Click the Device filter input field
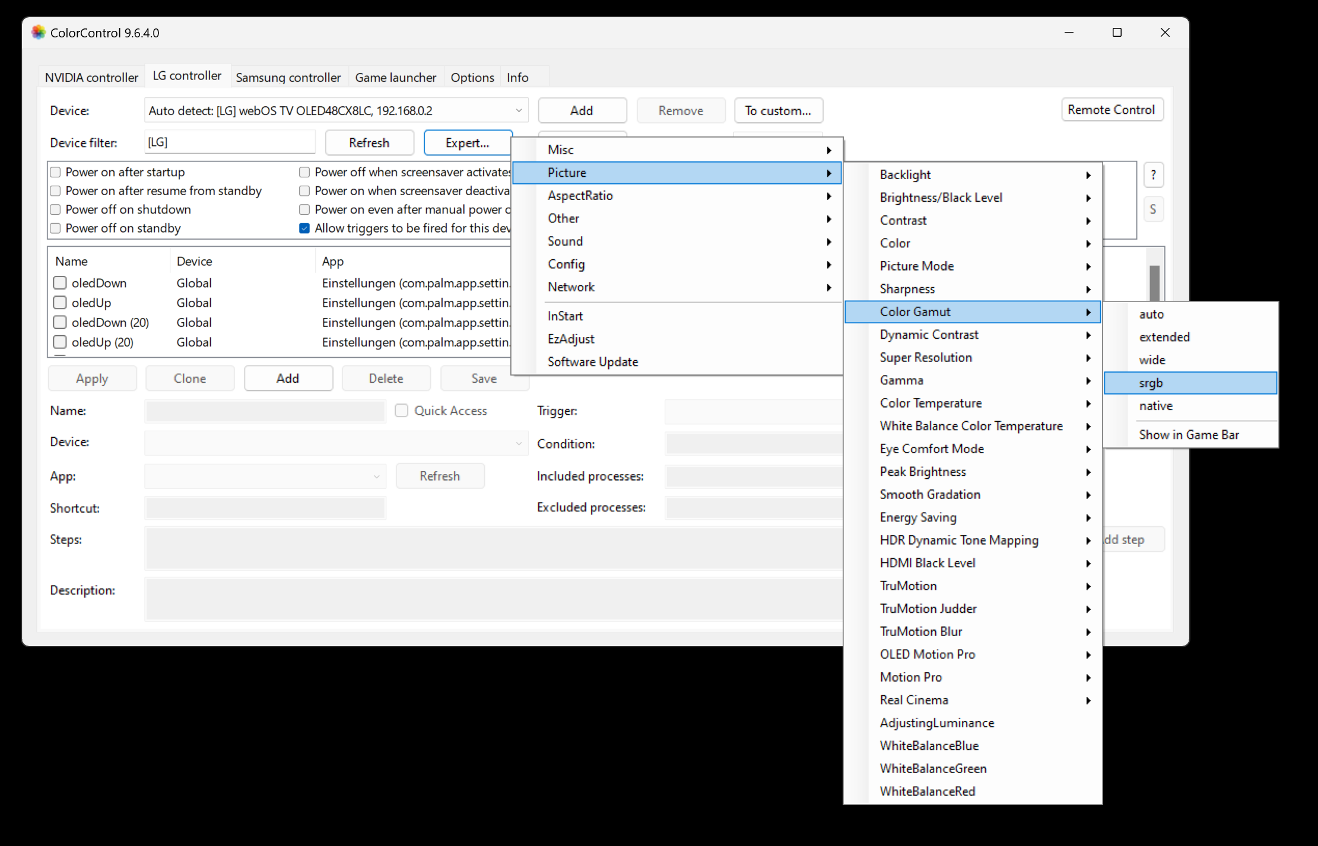This screenshot has width=1318, height=846. pyautogui.click(x=230, y=142)
